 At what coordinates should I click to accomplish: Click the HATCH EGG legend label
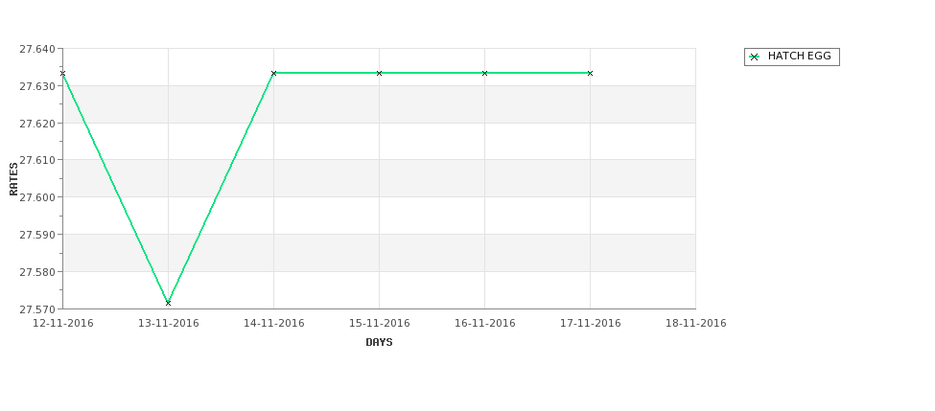[x=799, y=56]
